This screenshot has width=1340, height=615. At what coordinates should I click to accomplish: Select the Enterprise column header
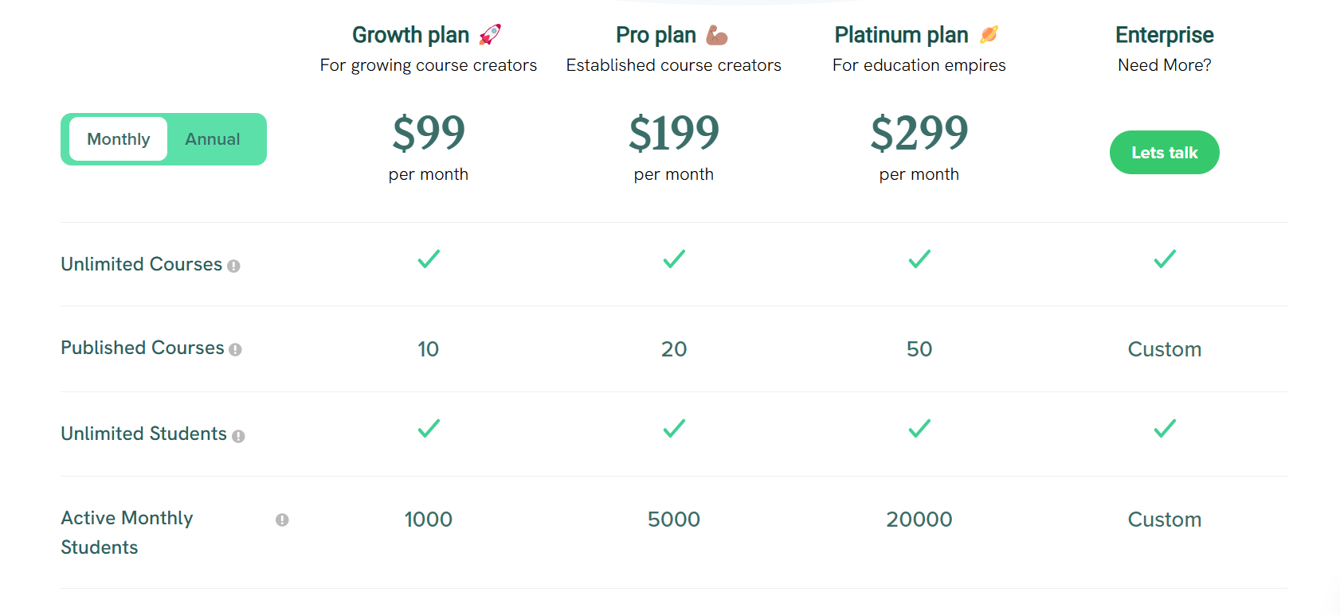(x=1164, y=34)
